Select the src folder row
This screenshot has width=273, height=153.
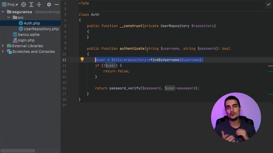[x=30, y=17]
